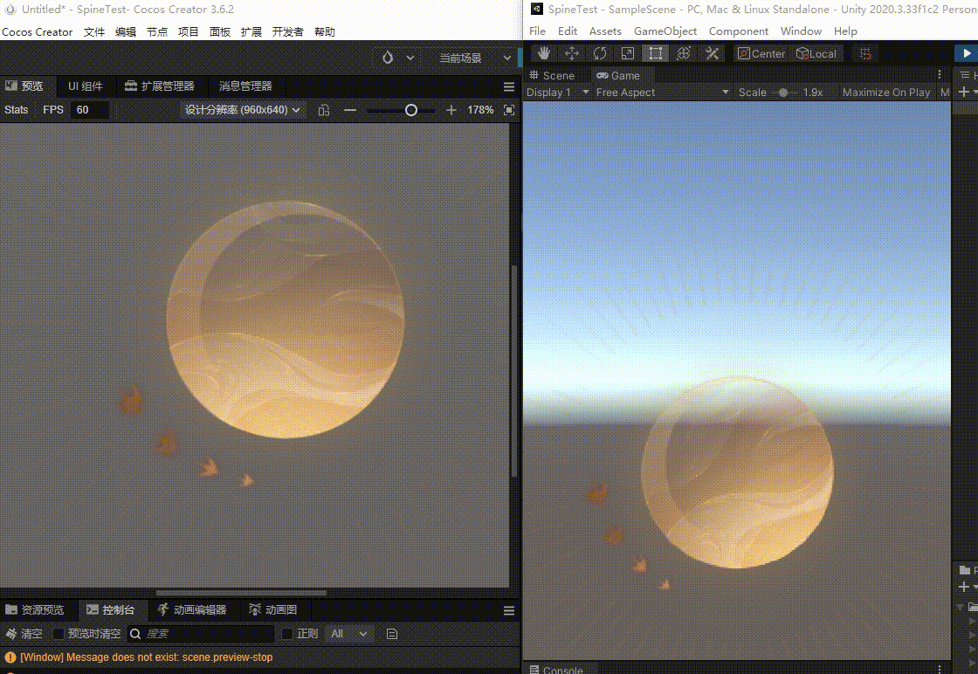This screenshot has width=978, height=674.
Task: Open Cocos console panel hamburger menu
Action: pyautogui.click(x=509, y=610)
